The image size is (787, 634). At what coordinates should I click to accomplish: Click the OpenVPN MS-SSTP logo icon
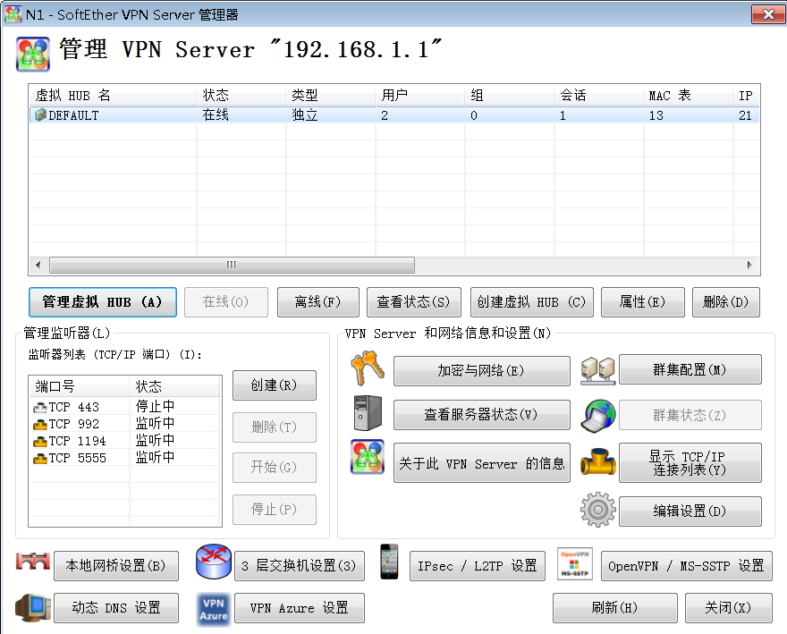tap(575, 563)
